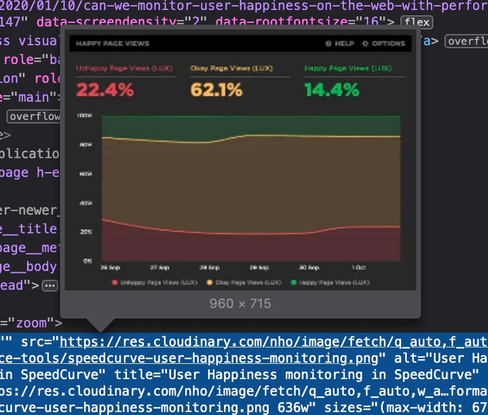Click the can-we-monitor-user-happiness URL text at top
The height and width of the screenshot is (415, 488).
coord(285,5)
